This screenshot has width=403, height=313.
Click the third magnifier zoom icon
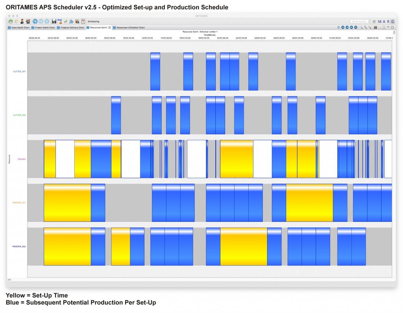[x=370, y=27]
